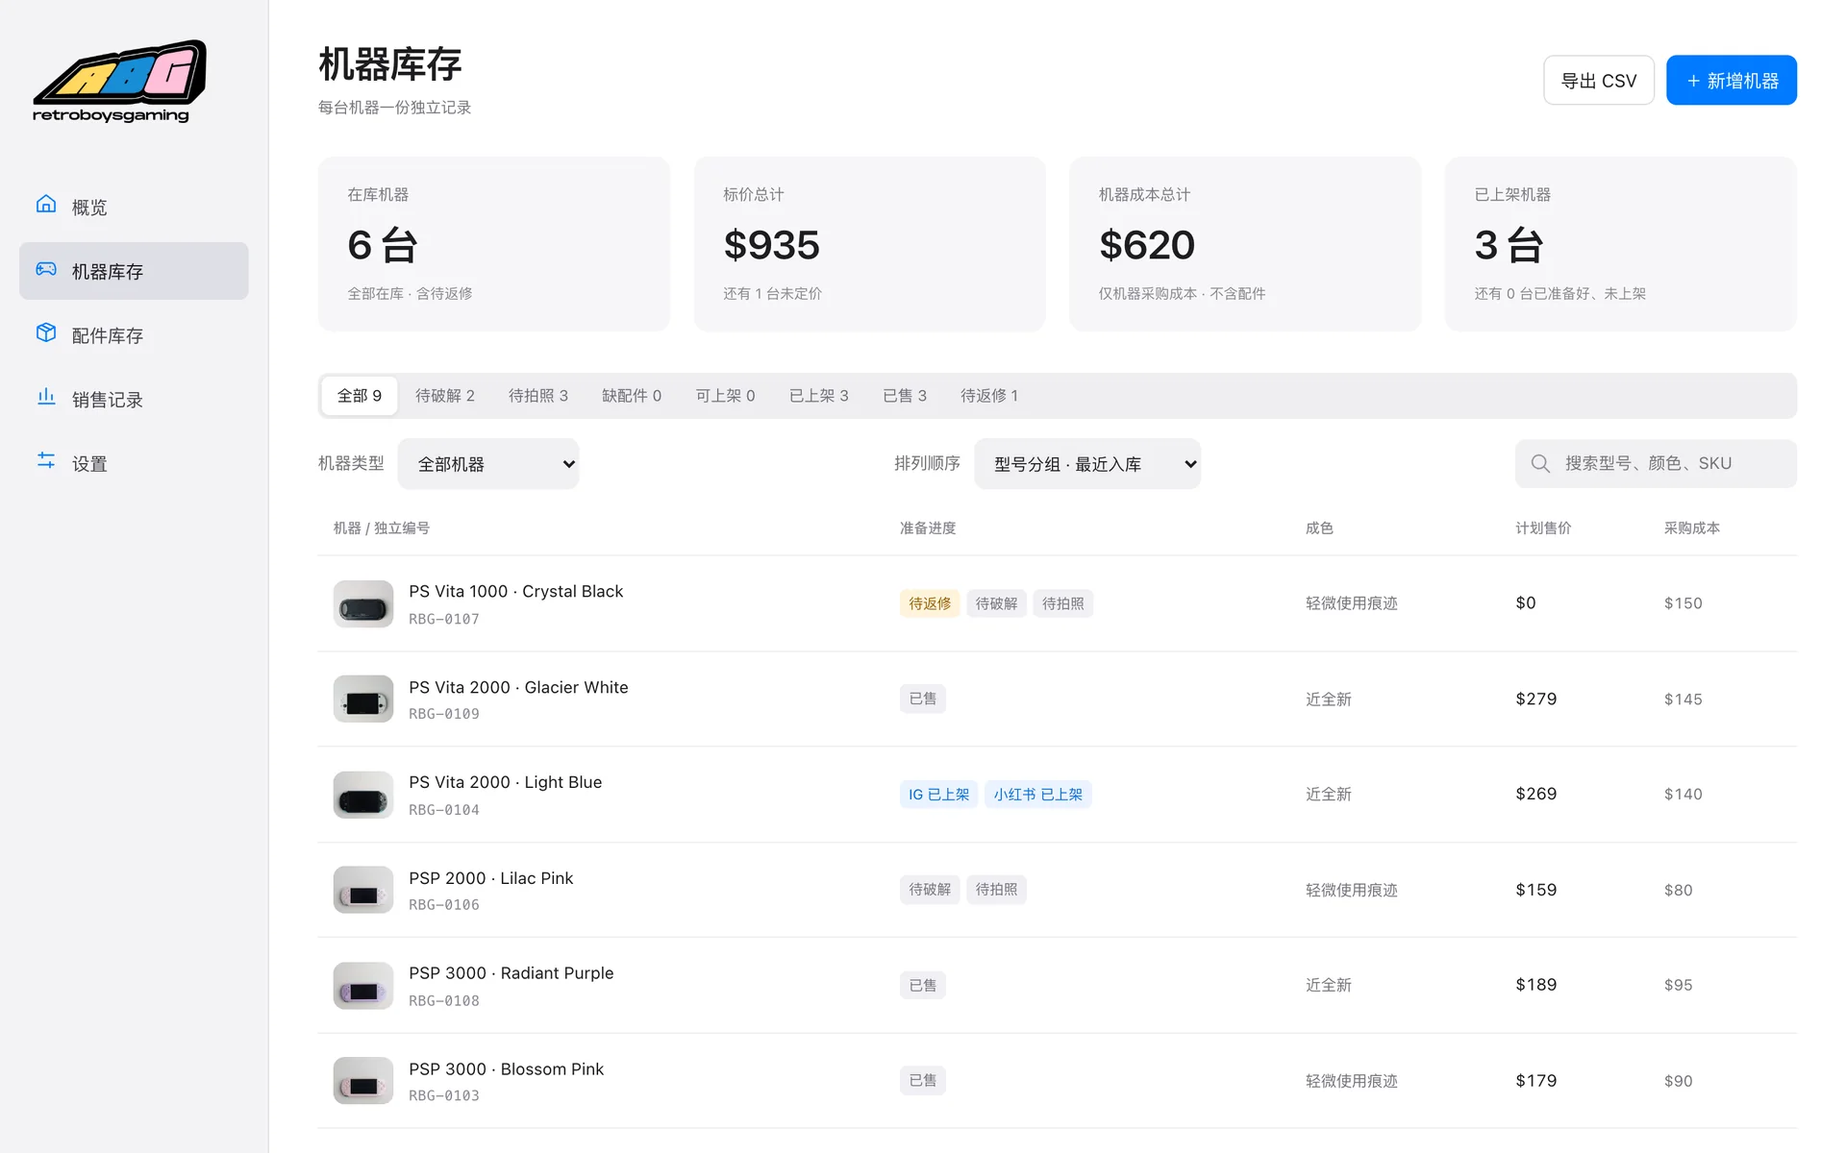The width and height of the screenshot is (1846, 1153).
Task: Click the retroboysgaming logo
Action: [120, 82]
